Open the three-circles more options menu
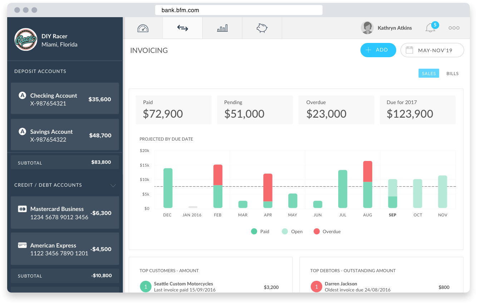 [x=454, y=28]
